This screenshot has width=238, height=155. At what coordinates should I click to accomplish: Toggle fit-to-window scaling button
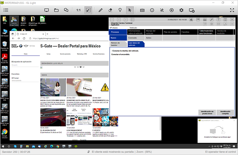coord(88,10)
